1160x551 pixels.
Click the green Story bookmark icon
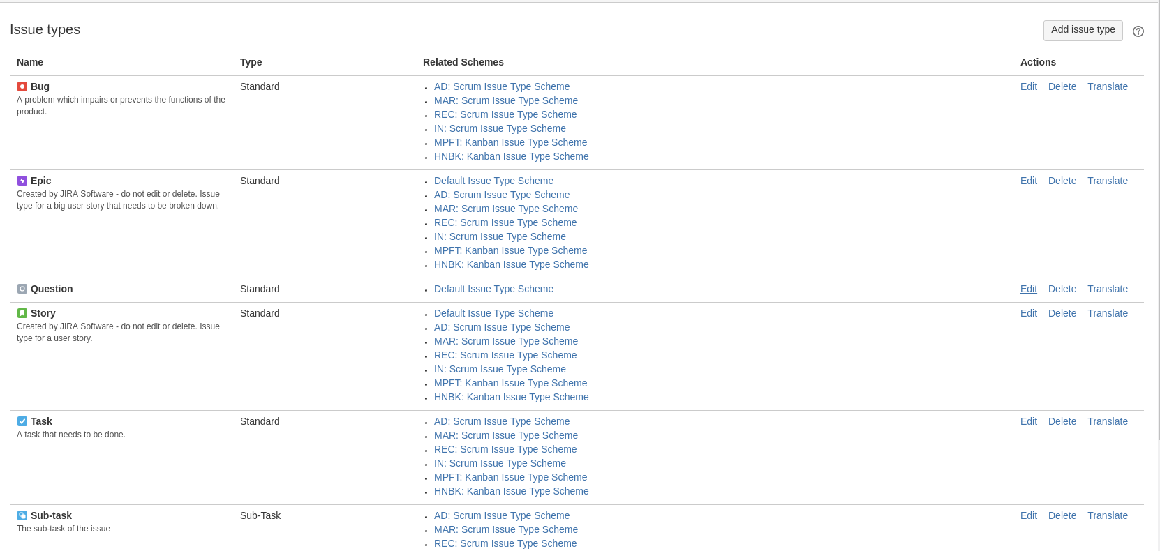[22, 313]
